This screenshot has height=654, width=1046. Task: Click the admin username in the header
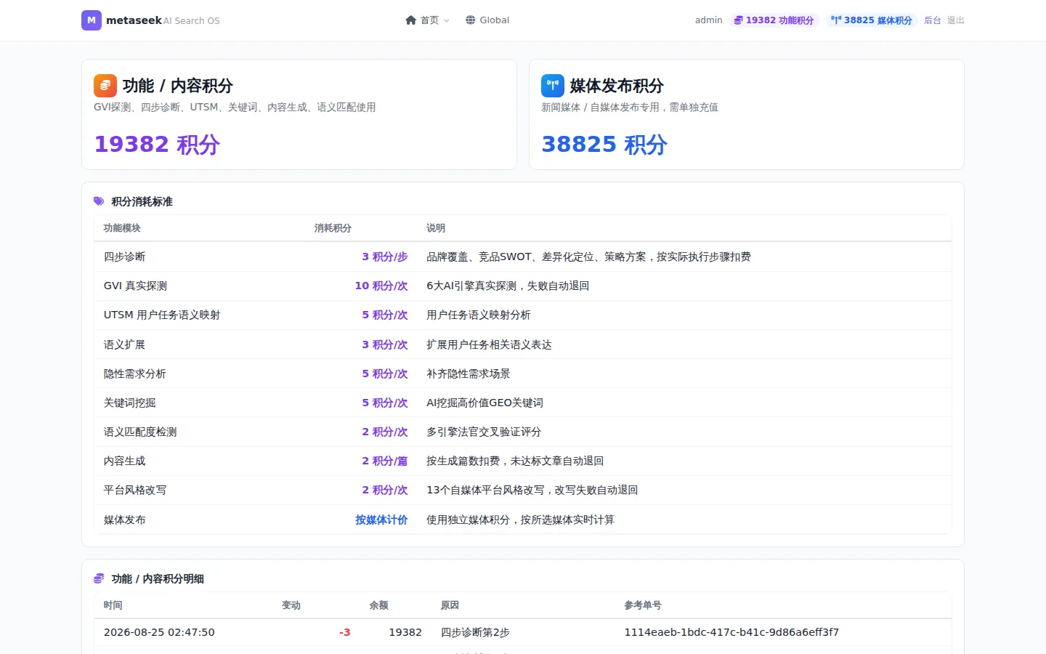pyautogui.click(x=708, y=20)
